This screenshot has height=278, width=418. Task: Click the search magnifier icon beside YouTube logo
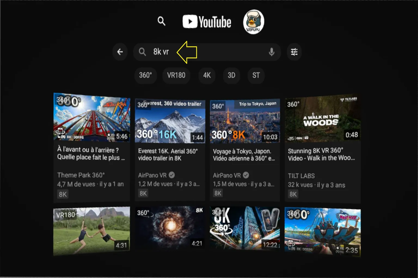pos(161,21)
